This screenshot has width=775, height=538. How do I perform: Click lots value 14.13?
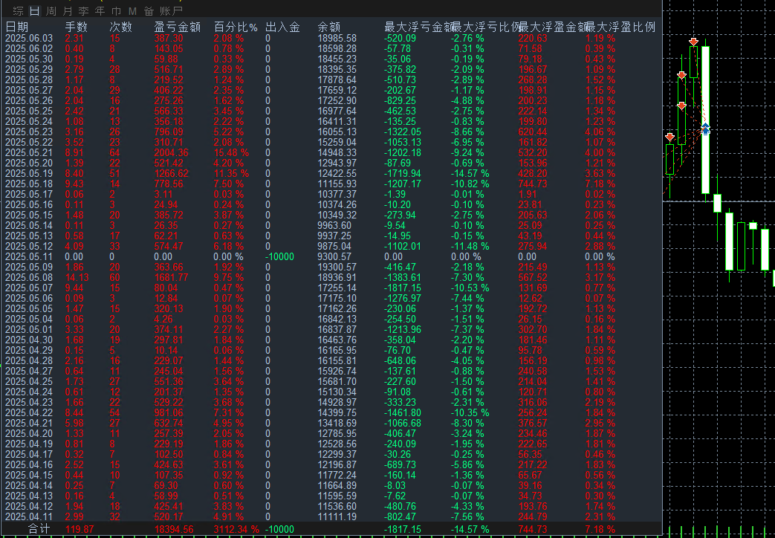coord(77,277)
